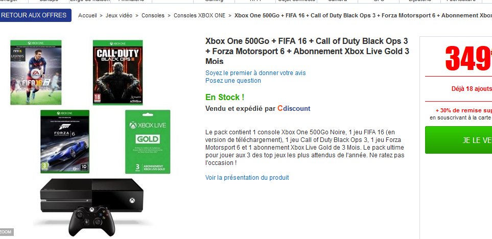
Task: Click the Xbox One console image
Action: (x=91, y=195)
